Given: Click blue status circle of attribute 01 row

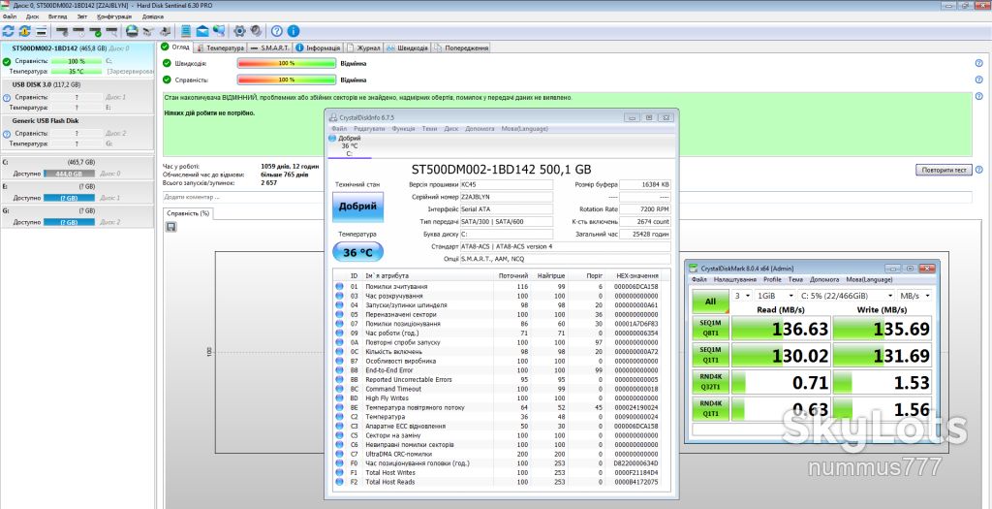Looking at the screenshot, I should click(340, 287).
